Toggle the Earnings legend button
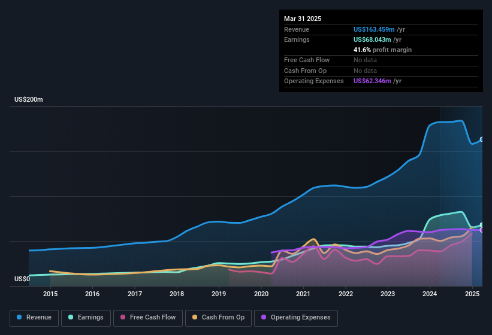The image size is (492, 335). (86, 318)
